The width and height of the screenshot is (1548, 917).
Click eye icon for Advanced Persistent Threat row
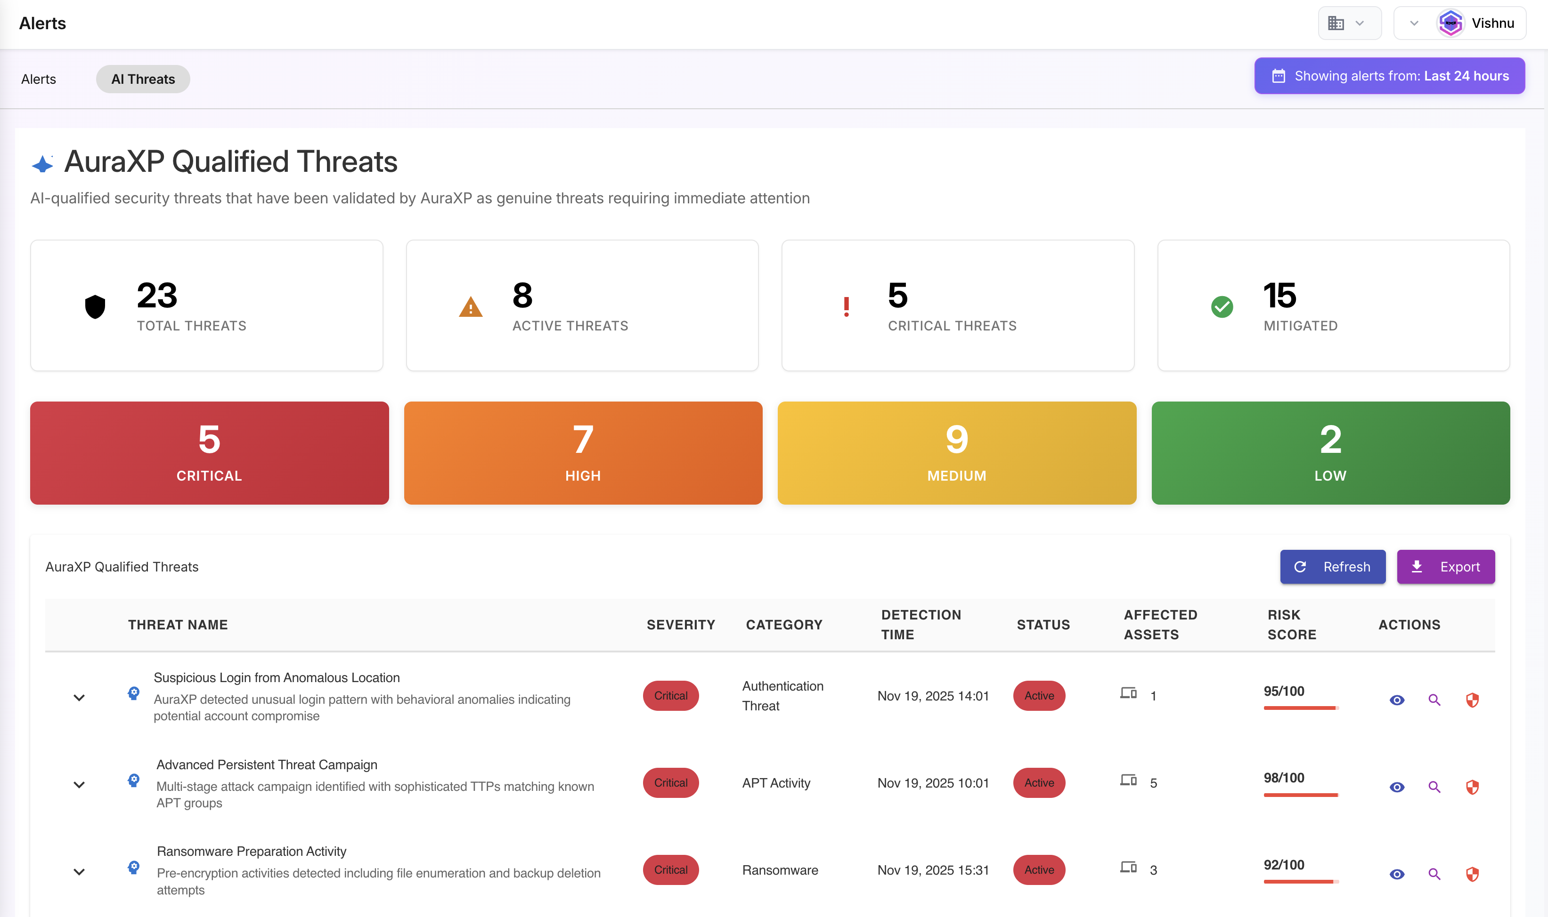[x=1396, y=787]
